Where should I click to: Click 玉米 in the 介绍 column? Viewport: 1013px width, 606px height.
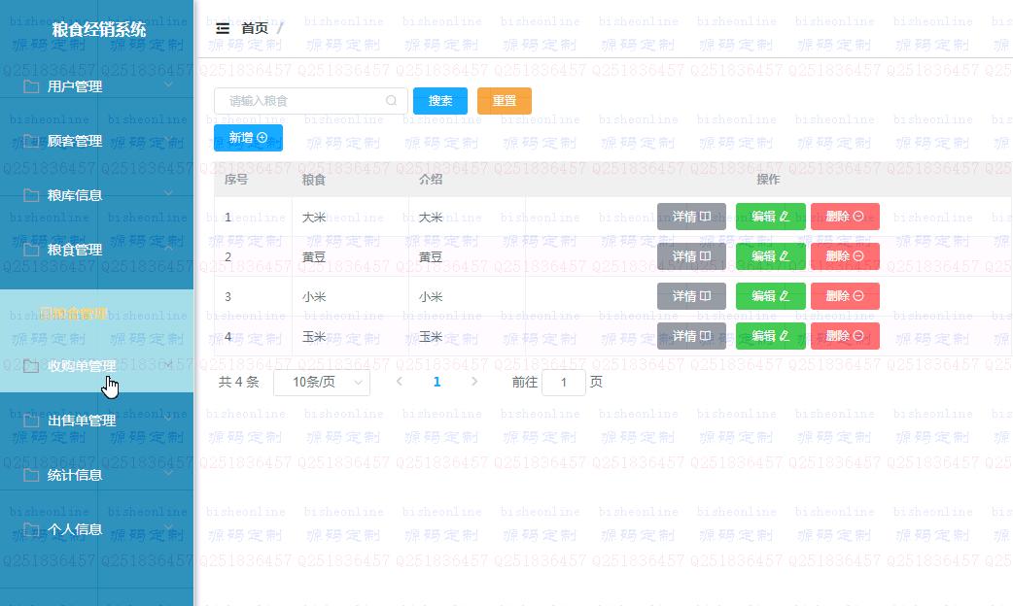[x=431, y=337]
